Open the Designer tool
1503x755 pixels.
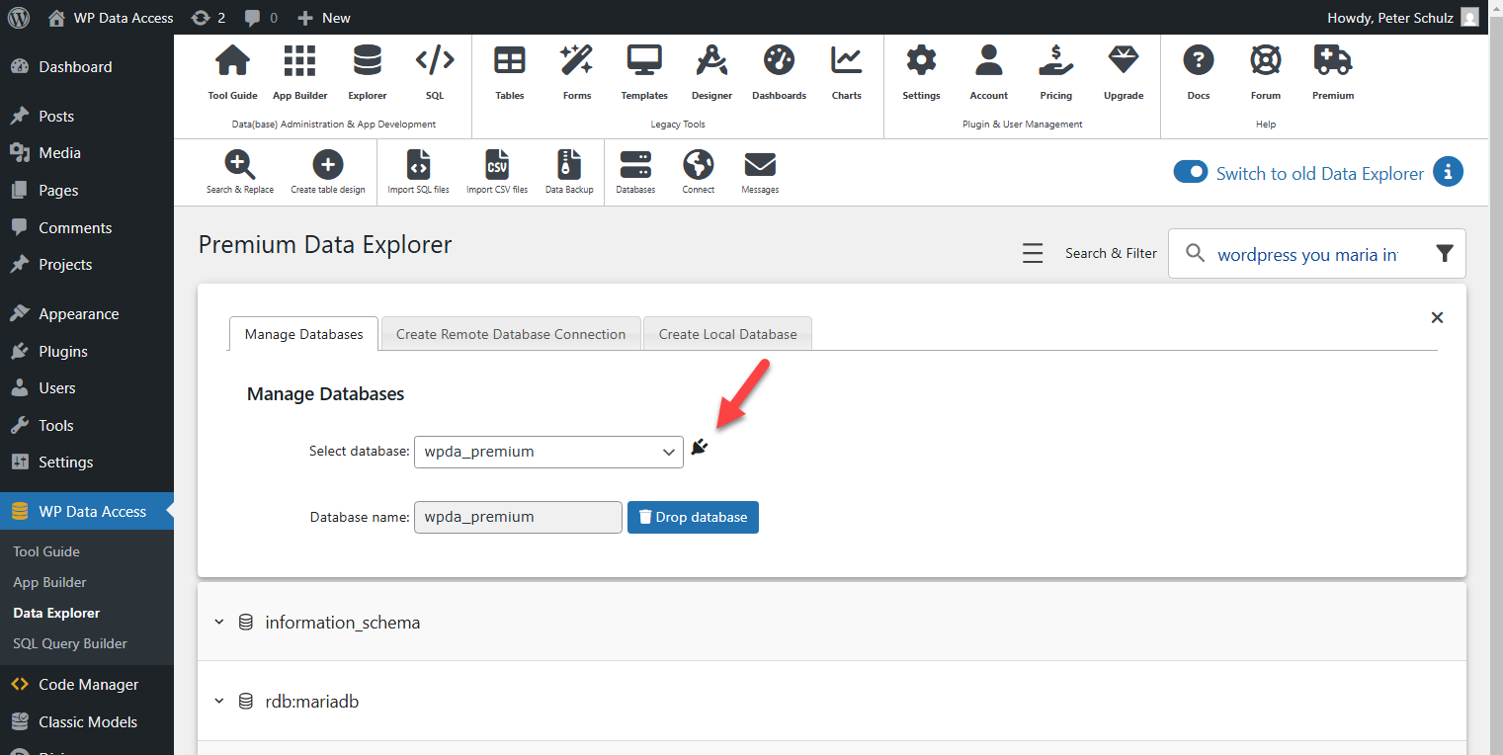[711, 60]
